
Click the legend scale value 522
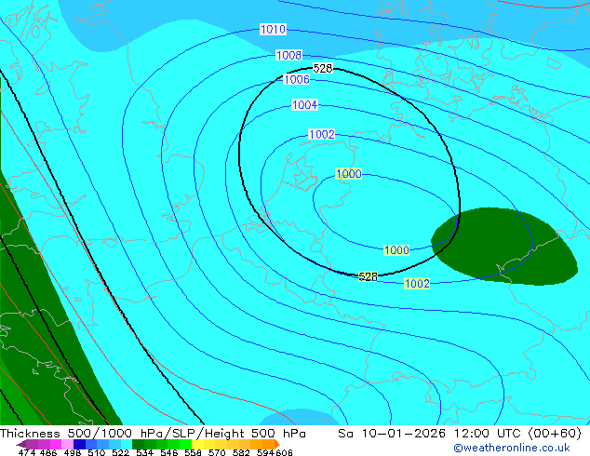pyautogui.click(x=120, y=452)
